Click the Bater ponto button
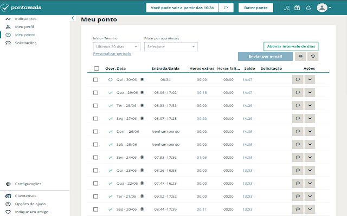The width and height of the screenshot is (347, 216). [256, 8]
